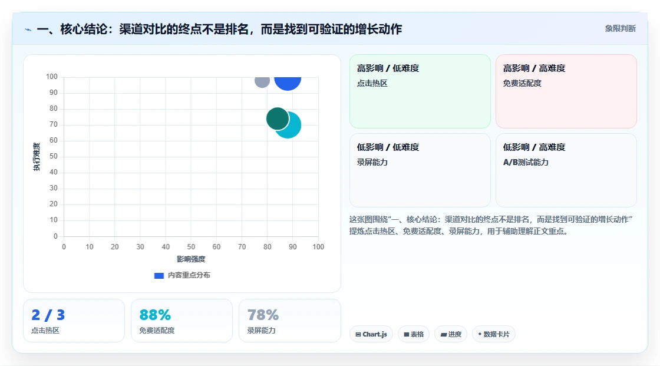Click the Chart.js tag chip
This screenshot has width=660, height=366.
pyautogui.click(x=371, y=334)
